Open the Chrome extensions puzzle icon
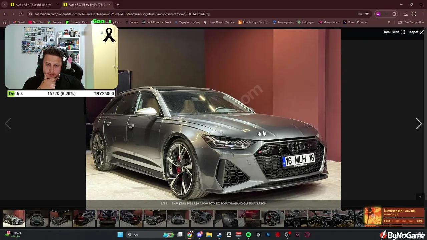427x240 pixels. [x=394, y=14]
